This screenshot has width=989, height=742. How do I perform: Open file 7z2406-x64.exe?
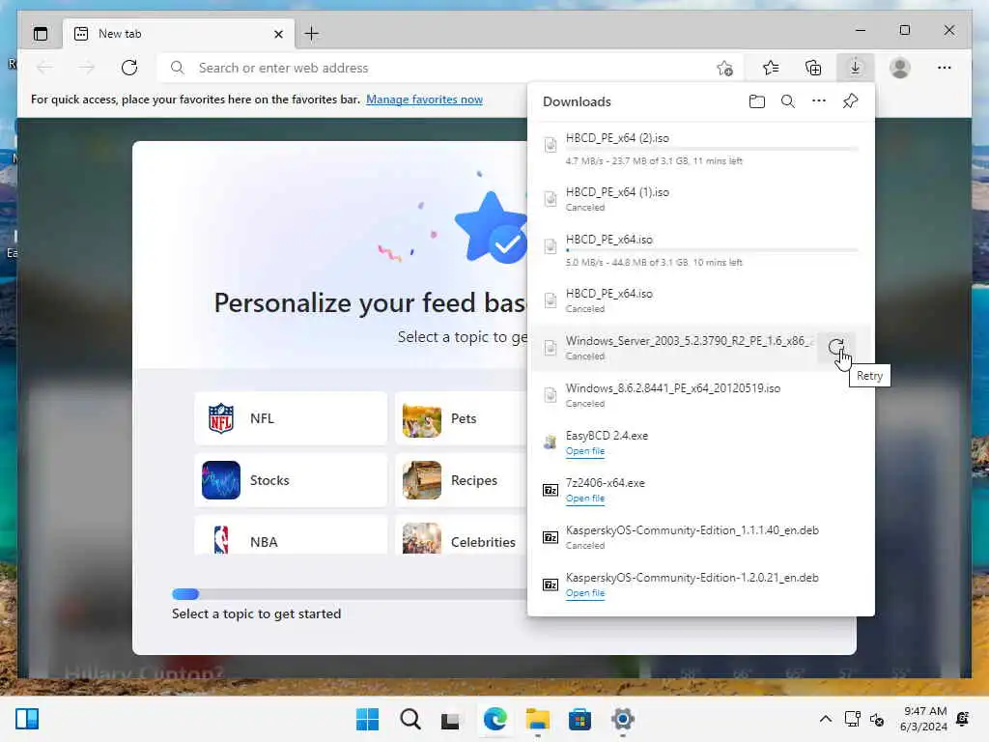[x=584, y=498]
